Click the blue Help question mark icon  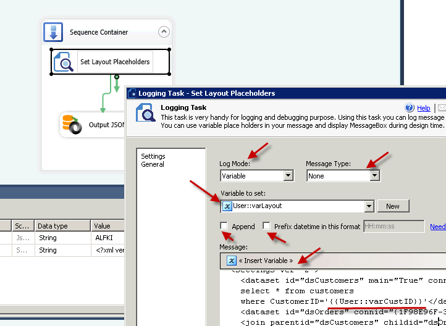click(x=409, y=108)
